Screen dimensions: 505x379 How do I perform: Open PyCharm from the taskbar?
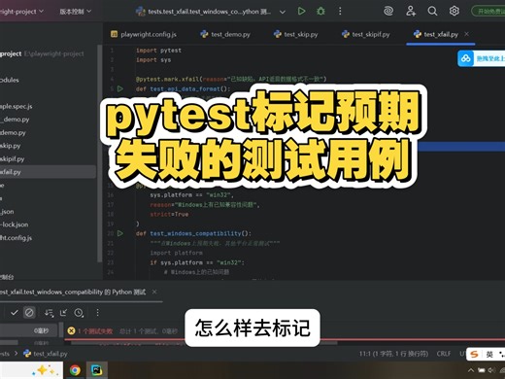click(96, 370)
